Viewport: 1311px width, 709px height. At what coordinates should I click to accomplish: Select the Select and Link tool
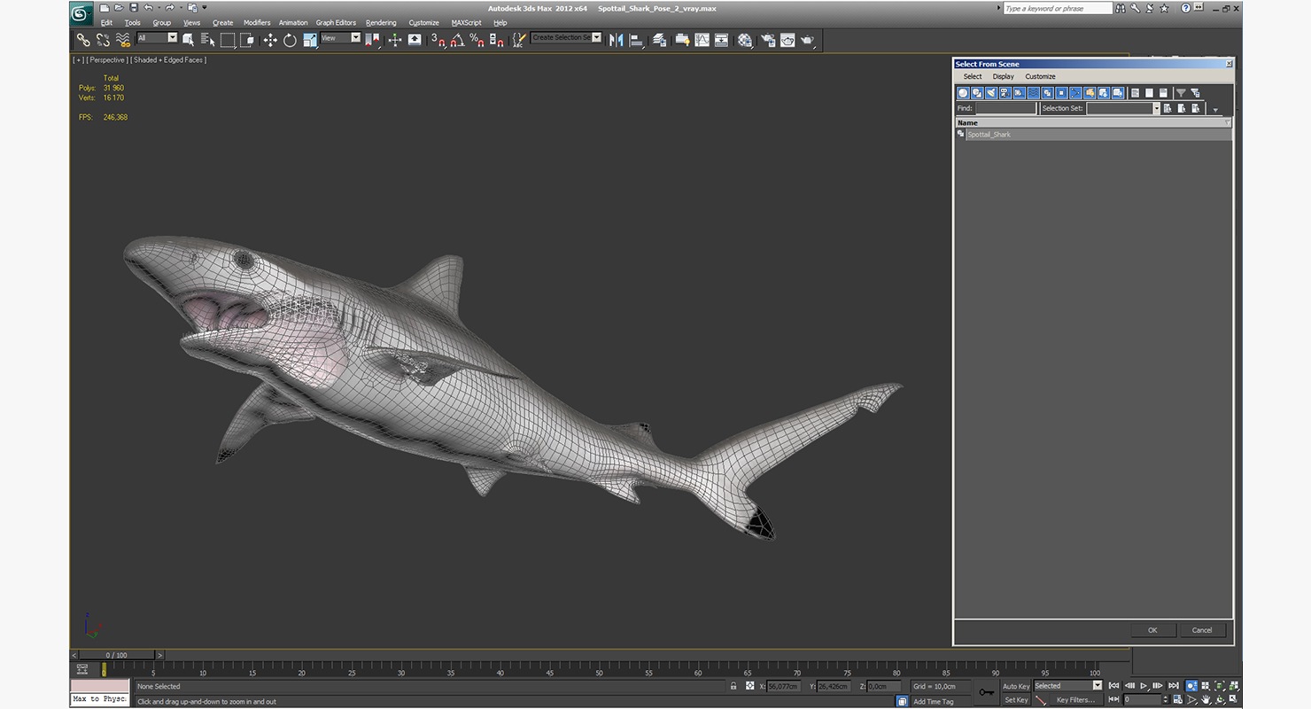tap(82, 40)
